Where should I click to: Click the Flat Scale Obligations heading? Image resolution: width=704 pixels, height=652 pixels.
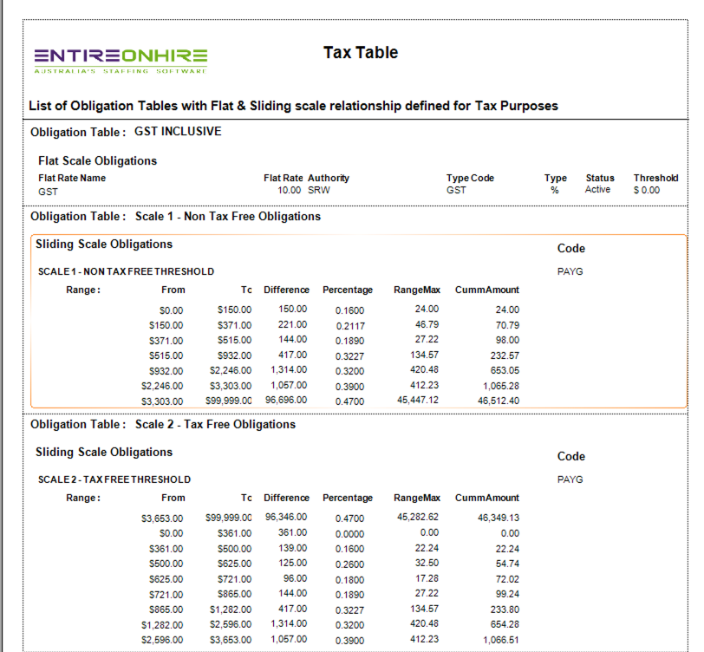click(97, 161)
